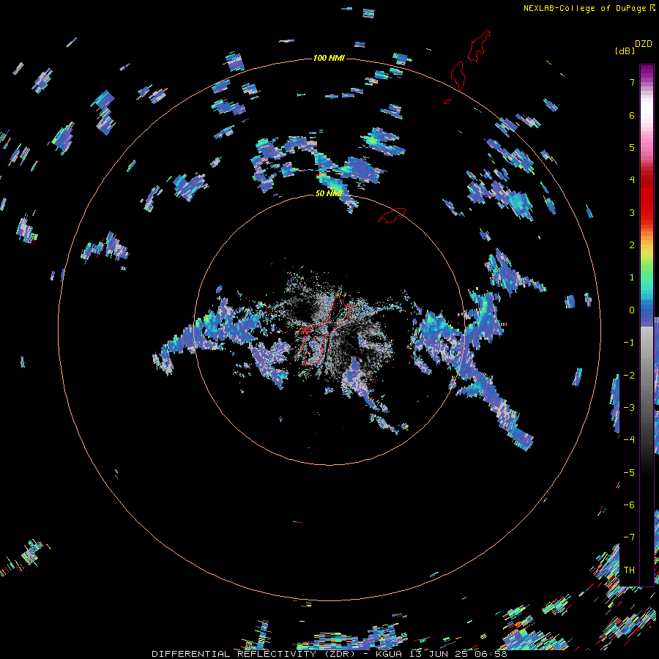Click the red Guam island outline at center

coord(326,330)
